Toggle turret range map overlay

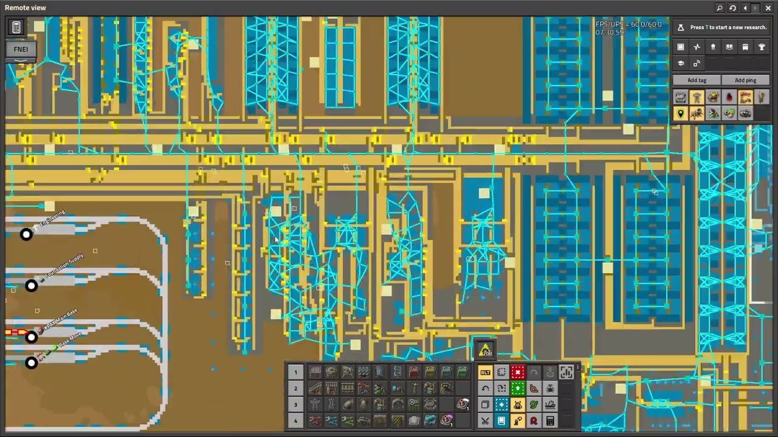(713, 97)
